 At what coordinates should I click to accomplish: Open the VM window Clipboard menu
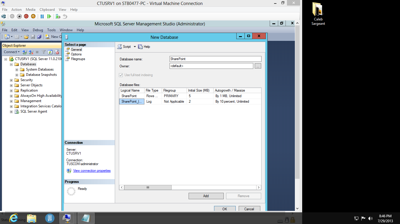click(x=47, y=10)
